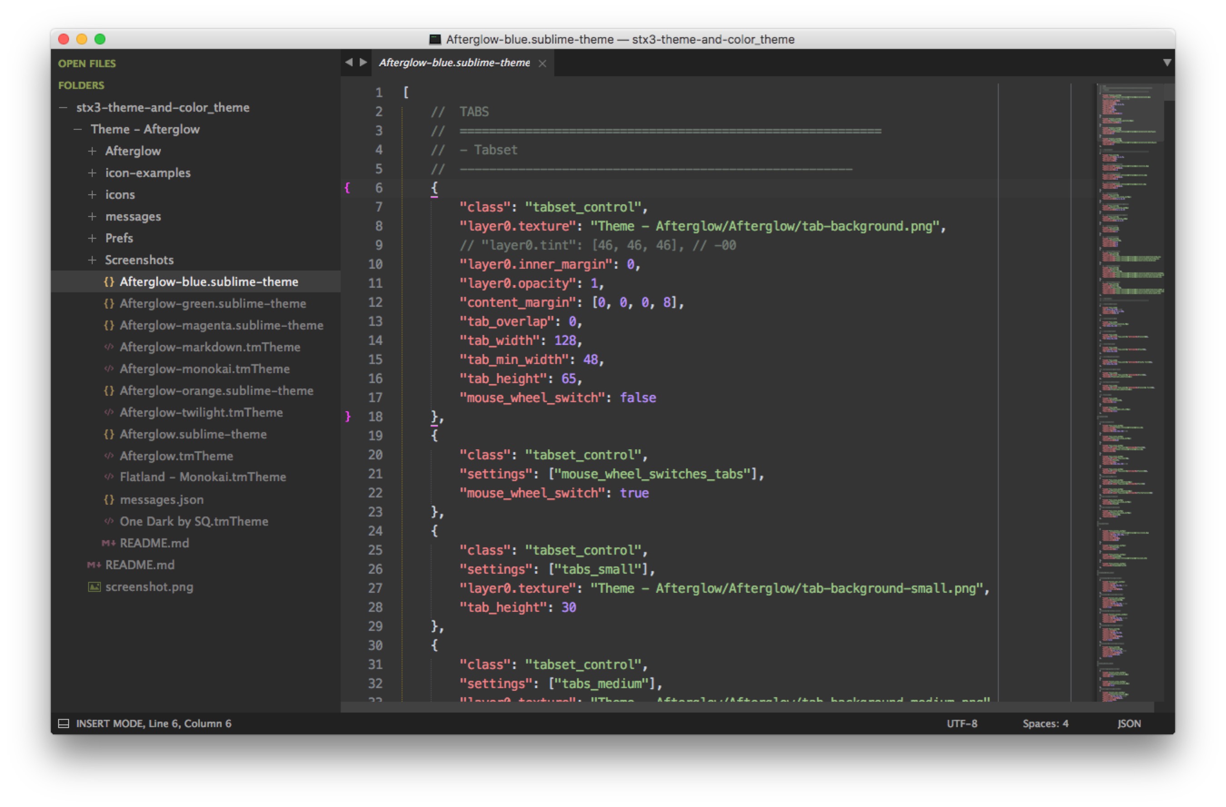Toggle the sidebar with the status bar panel icon
Image resolution: width=1226 pixels, height=807 pixels.
[64, 723]
